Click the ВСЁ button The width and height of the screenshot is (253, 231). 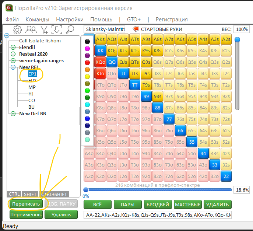pyautogui.click(x=98, y=204)
